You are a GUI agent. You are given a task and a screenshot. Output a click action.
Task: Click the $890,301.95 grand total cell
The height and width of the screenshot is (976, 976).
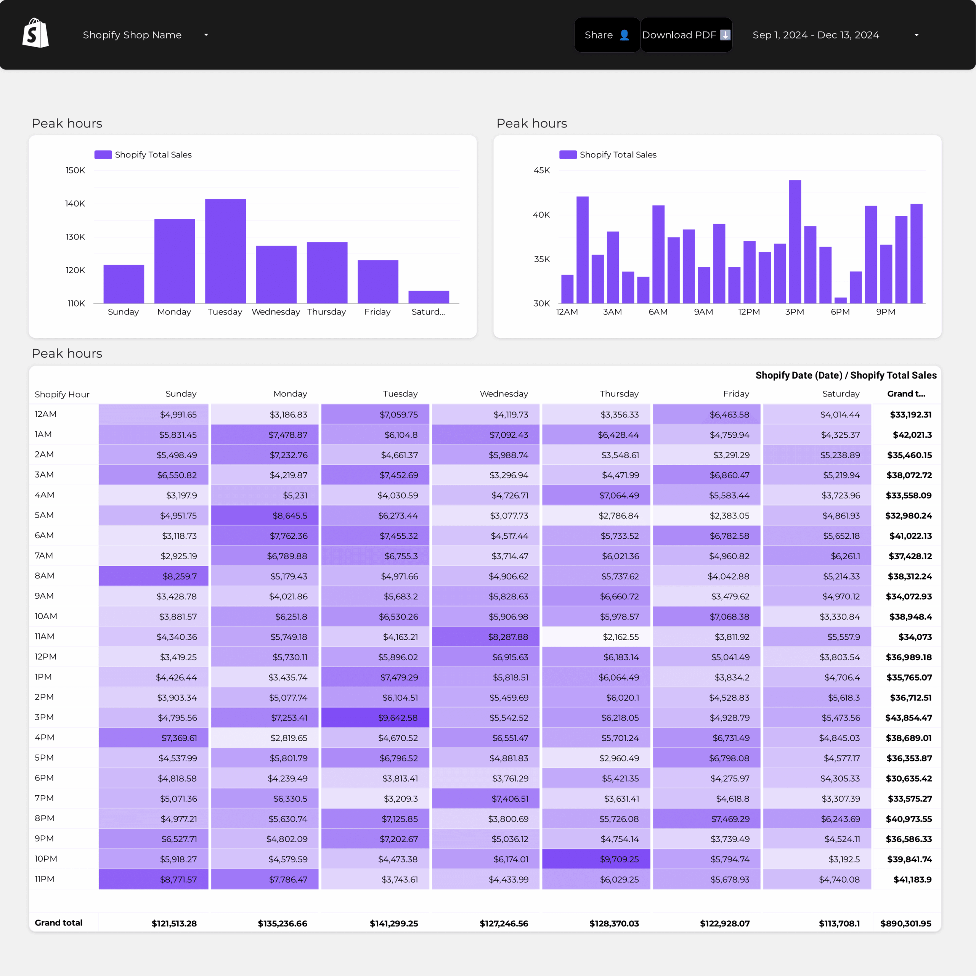905,923
